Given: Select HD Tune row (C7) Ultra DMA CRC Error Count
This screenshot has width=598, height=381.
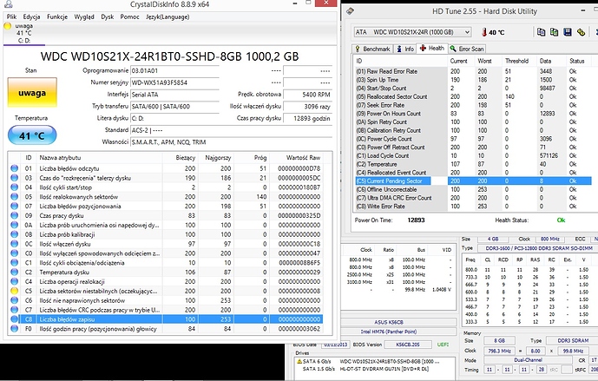Looking at the screenshot, I should coord(473,198).
